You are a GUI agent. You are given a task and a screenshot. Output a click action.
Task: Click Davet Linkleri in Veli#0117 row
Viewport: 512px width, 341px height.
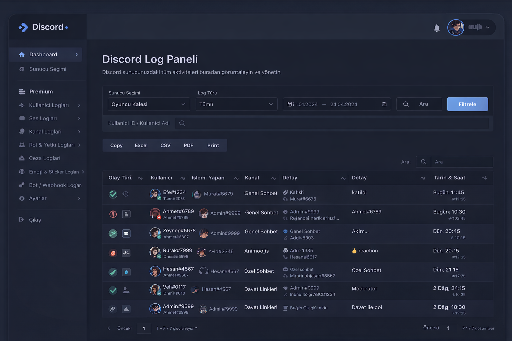tap(261, 289)
